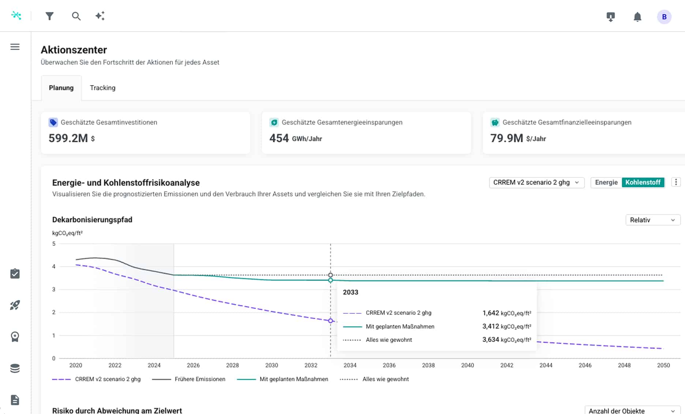This screenshot has height=414, width=685.
Task: Click the Geschätzte Gesamtenergieeinsparungen label
Action: pos(342,122)
